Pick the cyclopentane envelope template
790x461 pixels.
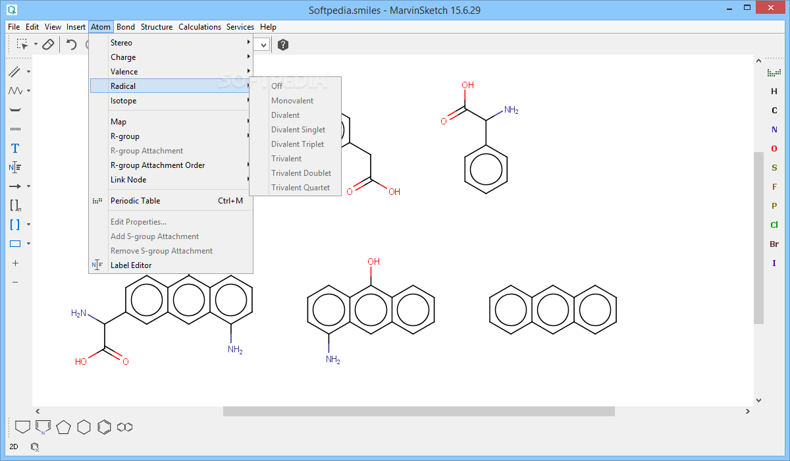pos(22,427)
